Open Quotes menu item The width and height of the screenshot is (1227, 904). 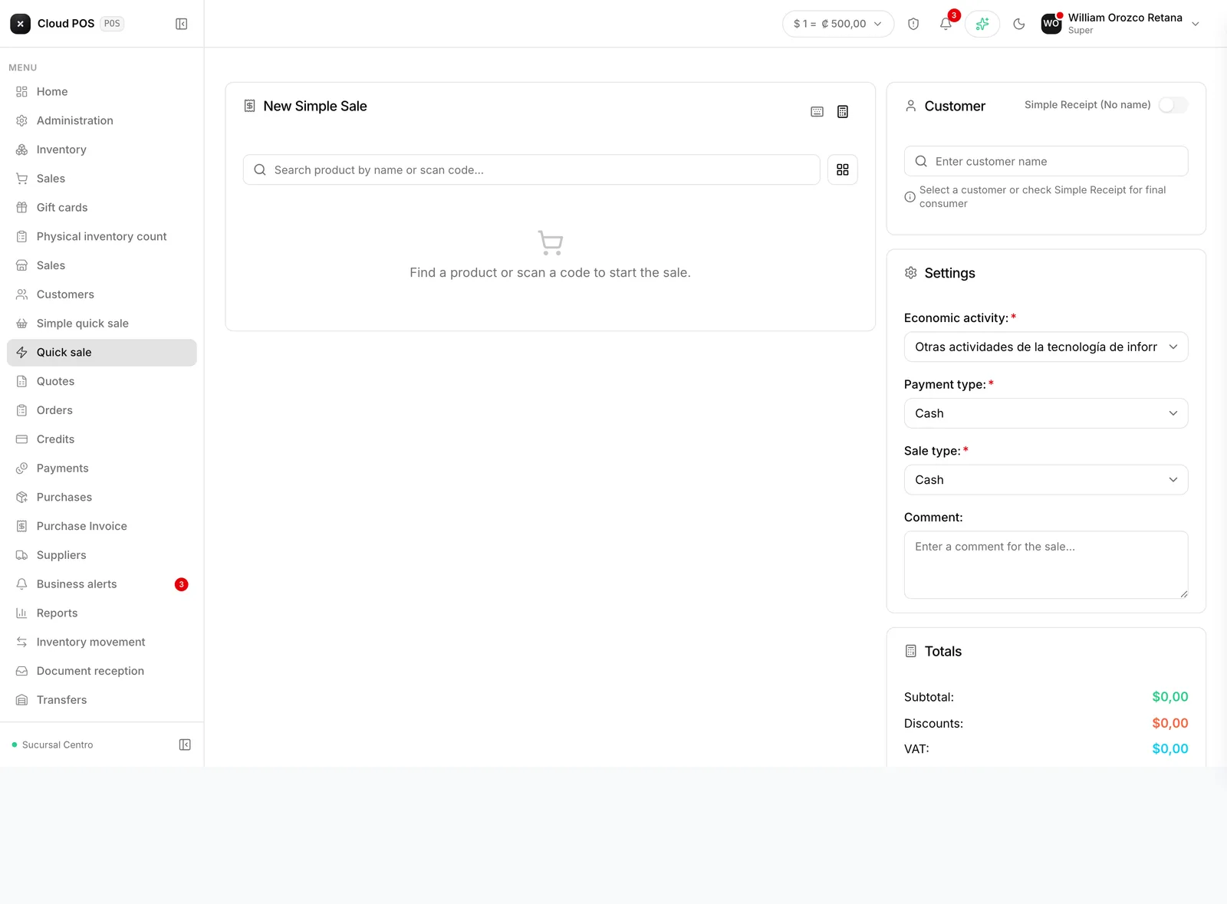pyautogui.click(x=102, y=381)
